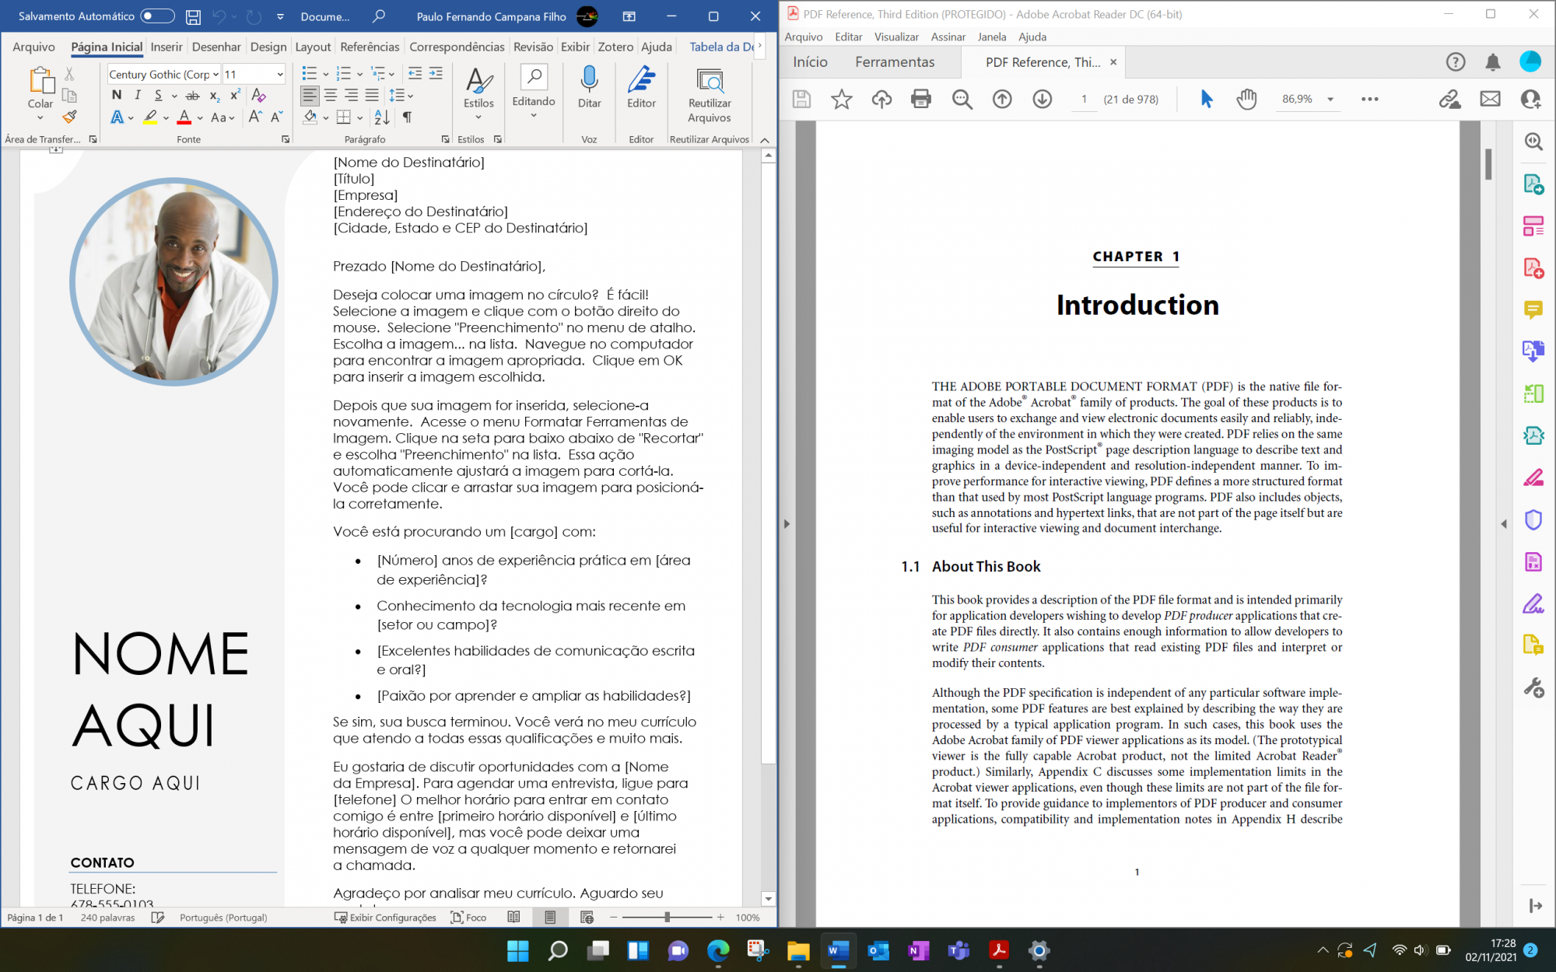Screen dimensions: 1556x972
Task: Click the Ferramentas button in Acrobat
Action: (894, 62)
